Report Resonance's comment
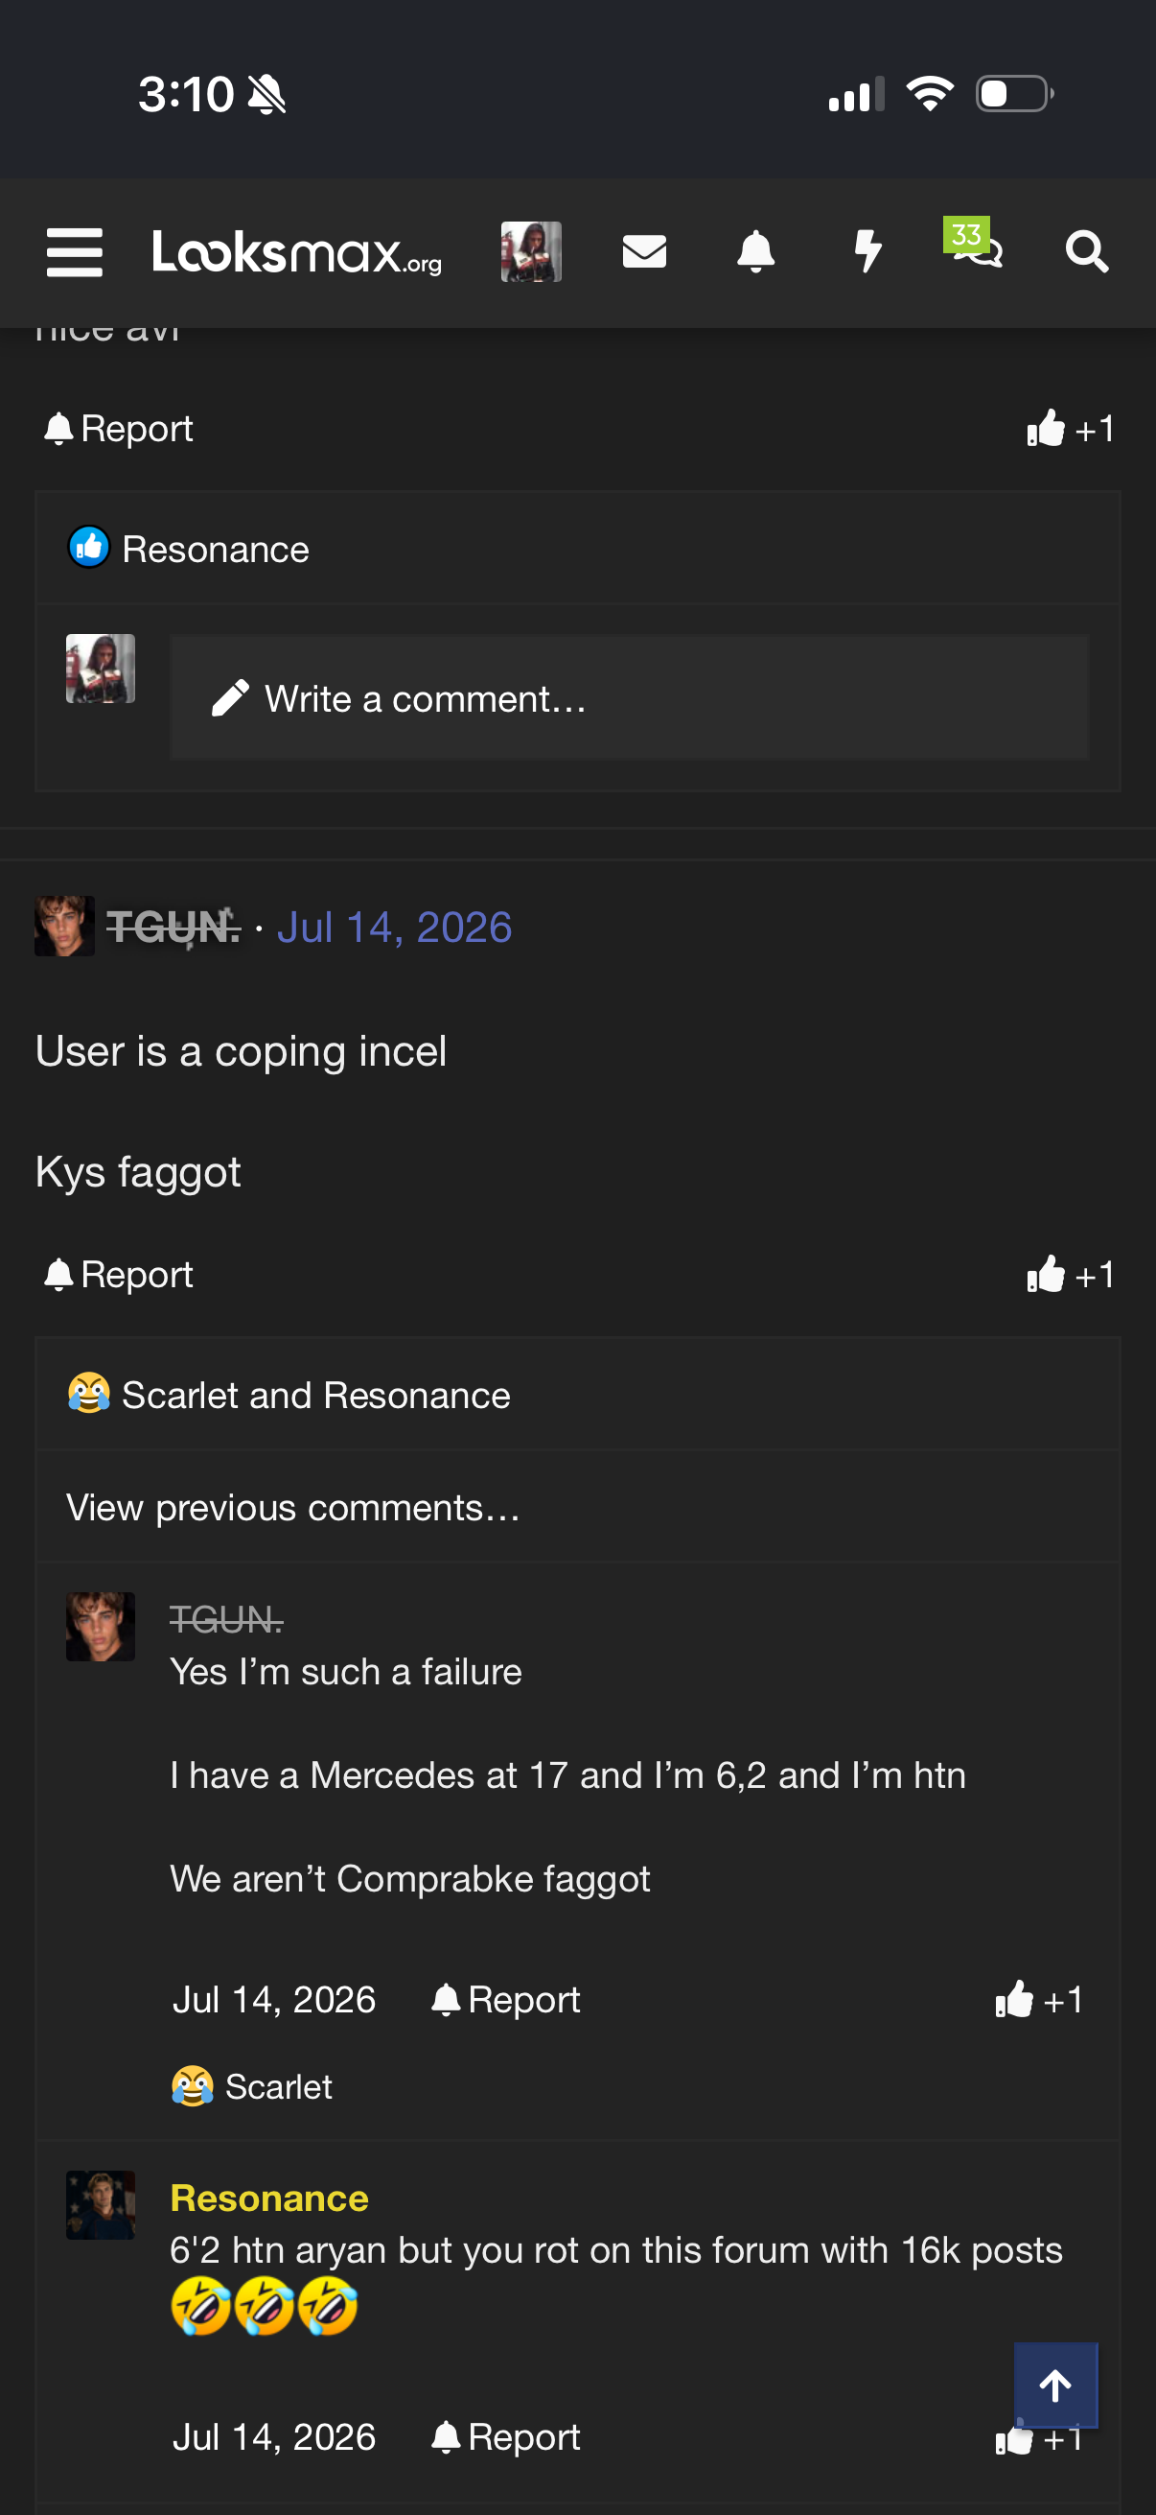Screen dimensions: 1156x2515 click(505, 2437)
